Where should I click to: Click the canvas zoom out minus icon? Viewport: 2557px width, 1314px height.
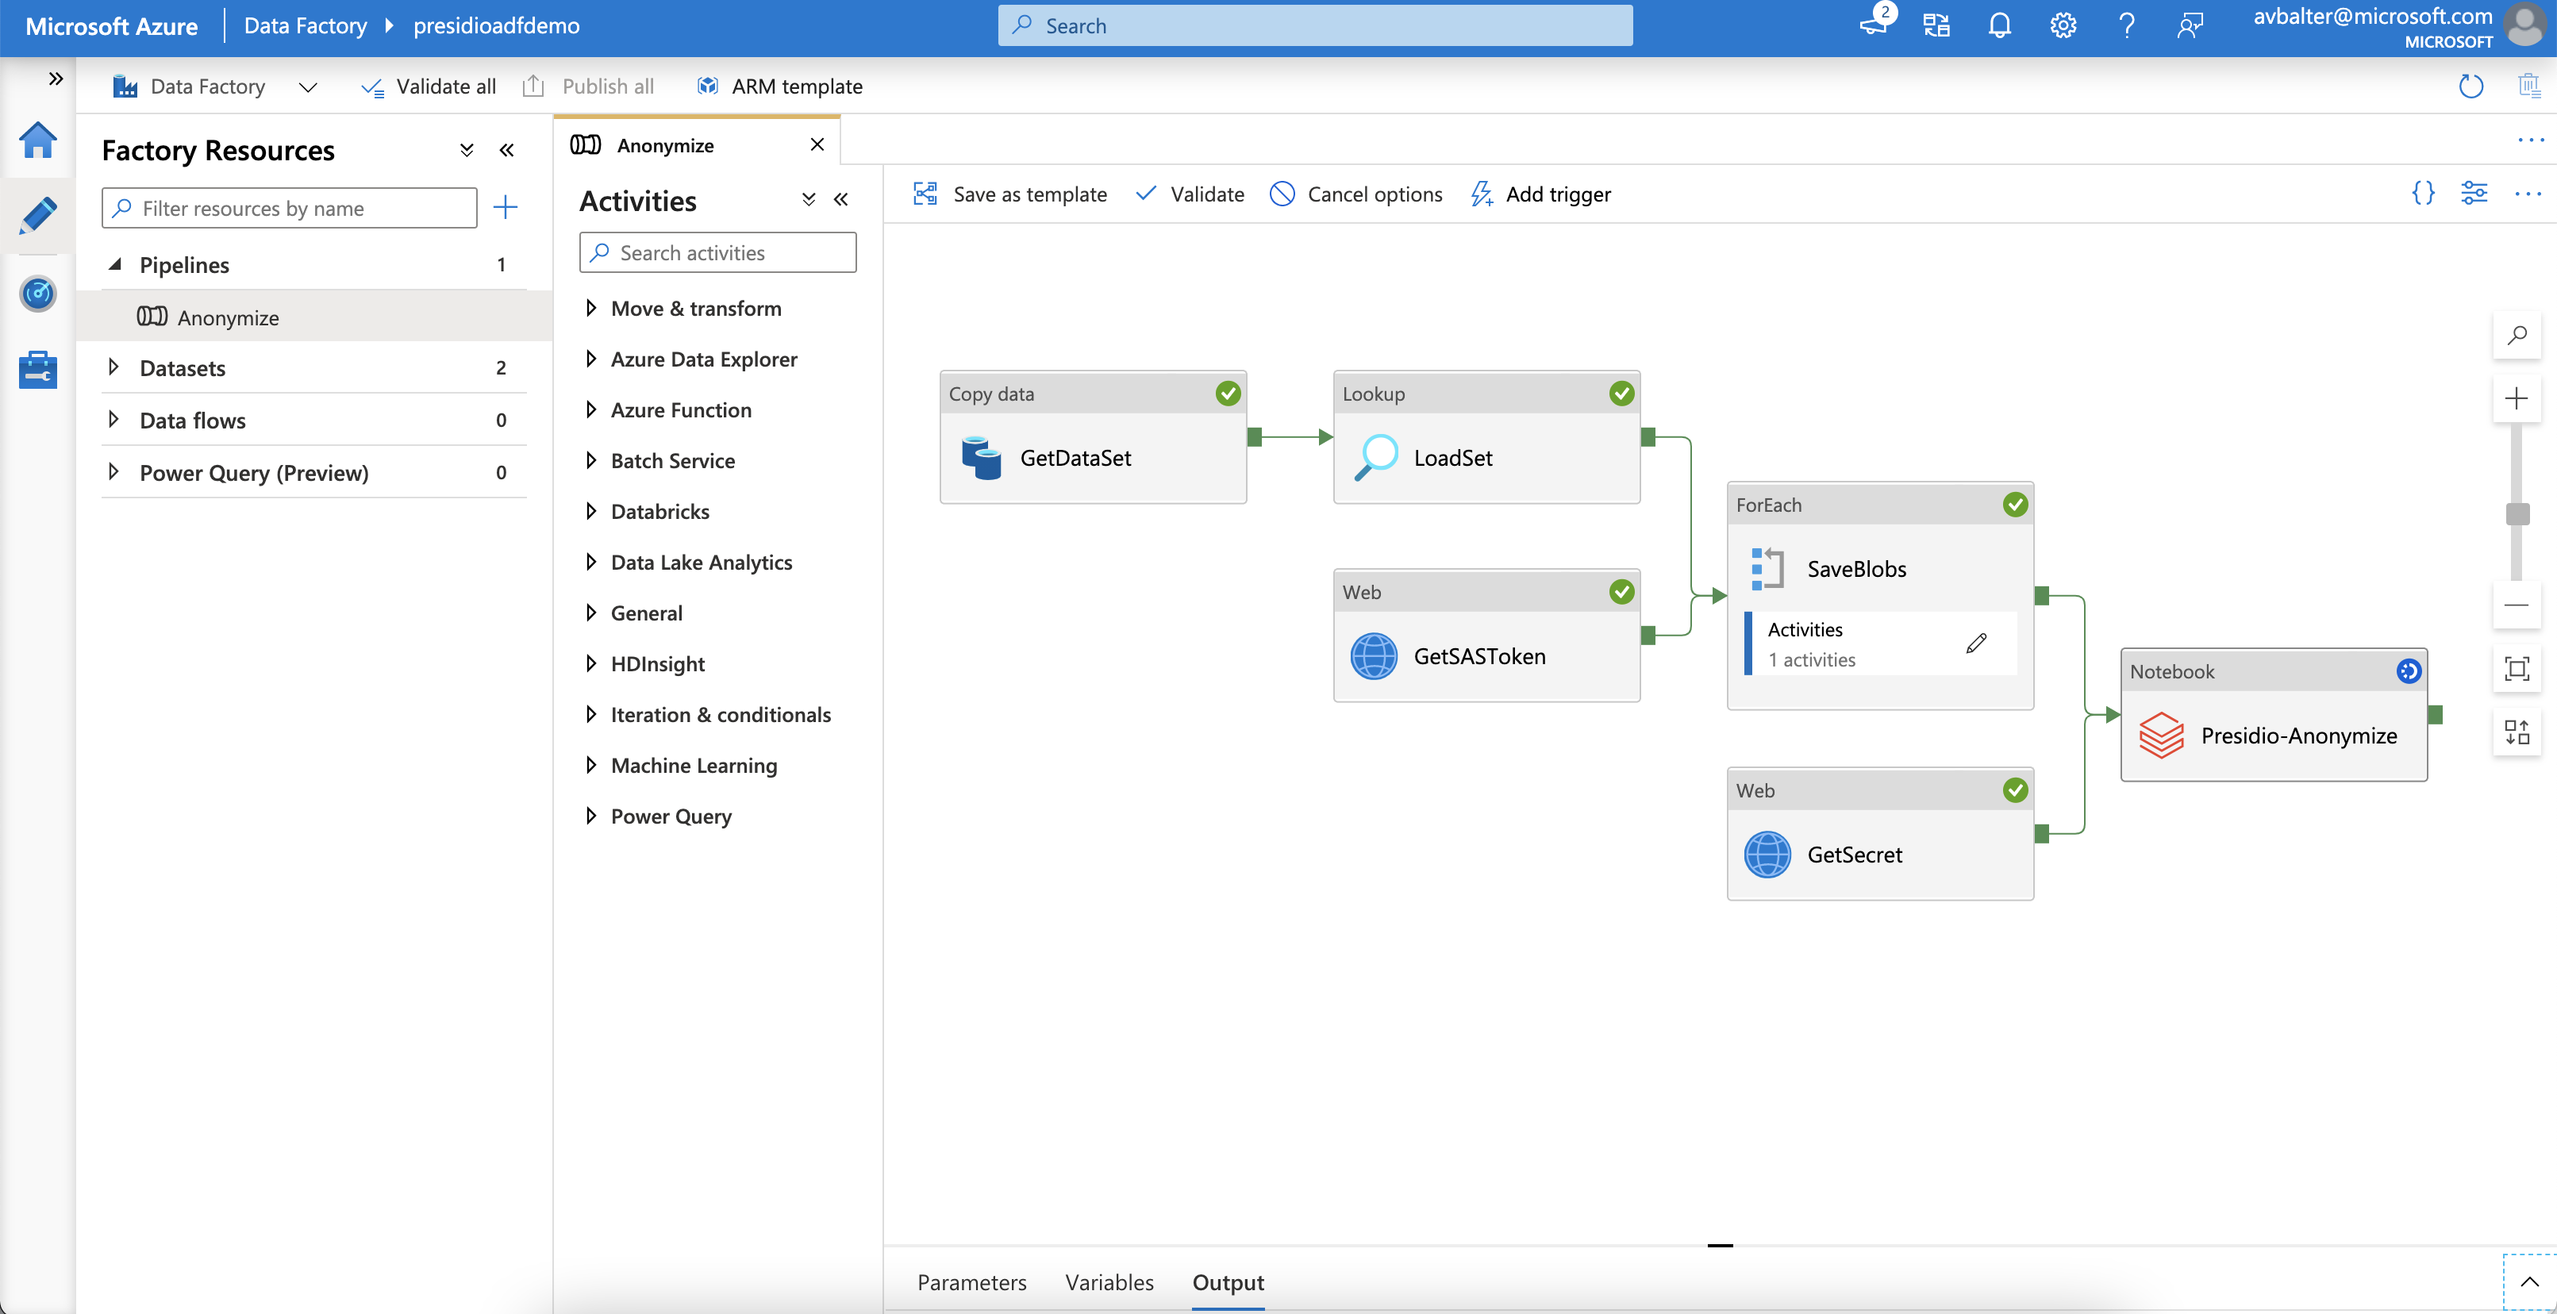(x=2517, y=605)
